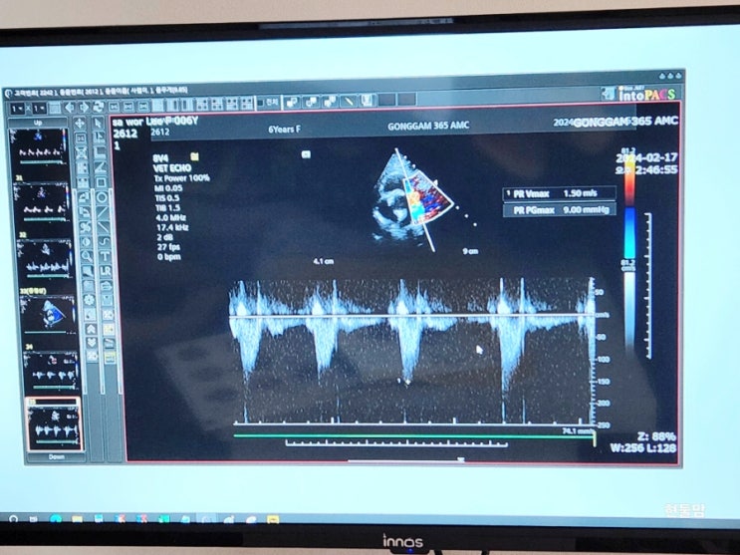Click the crossed-box tool icon
This screenshot has width=740, height=555.
click(82, 153)
